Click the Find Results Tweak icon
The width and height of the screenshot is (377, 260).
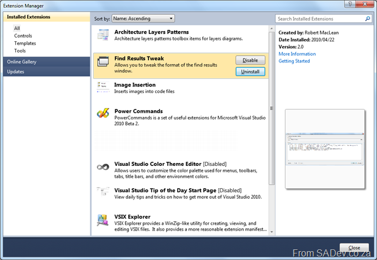click(103, 62)
